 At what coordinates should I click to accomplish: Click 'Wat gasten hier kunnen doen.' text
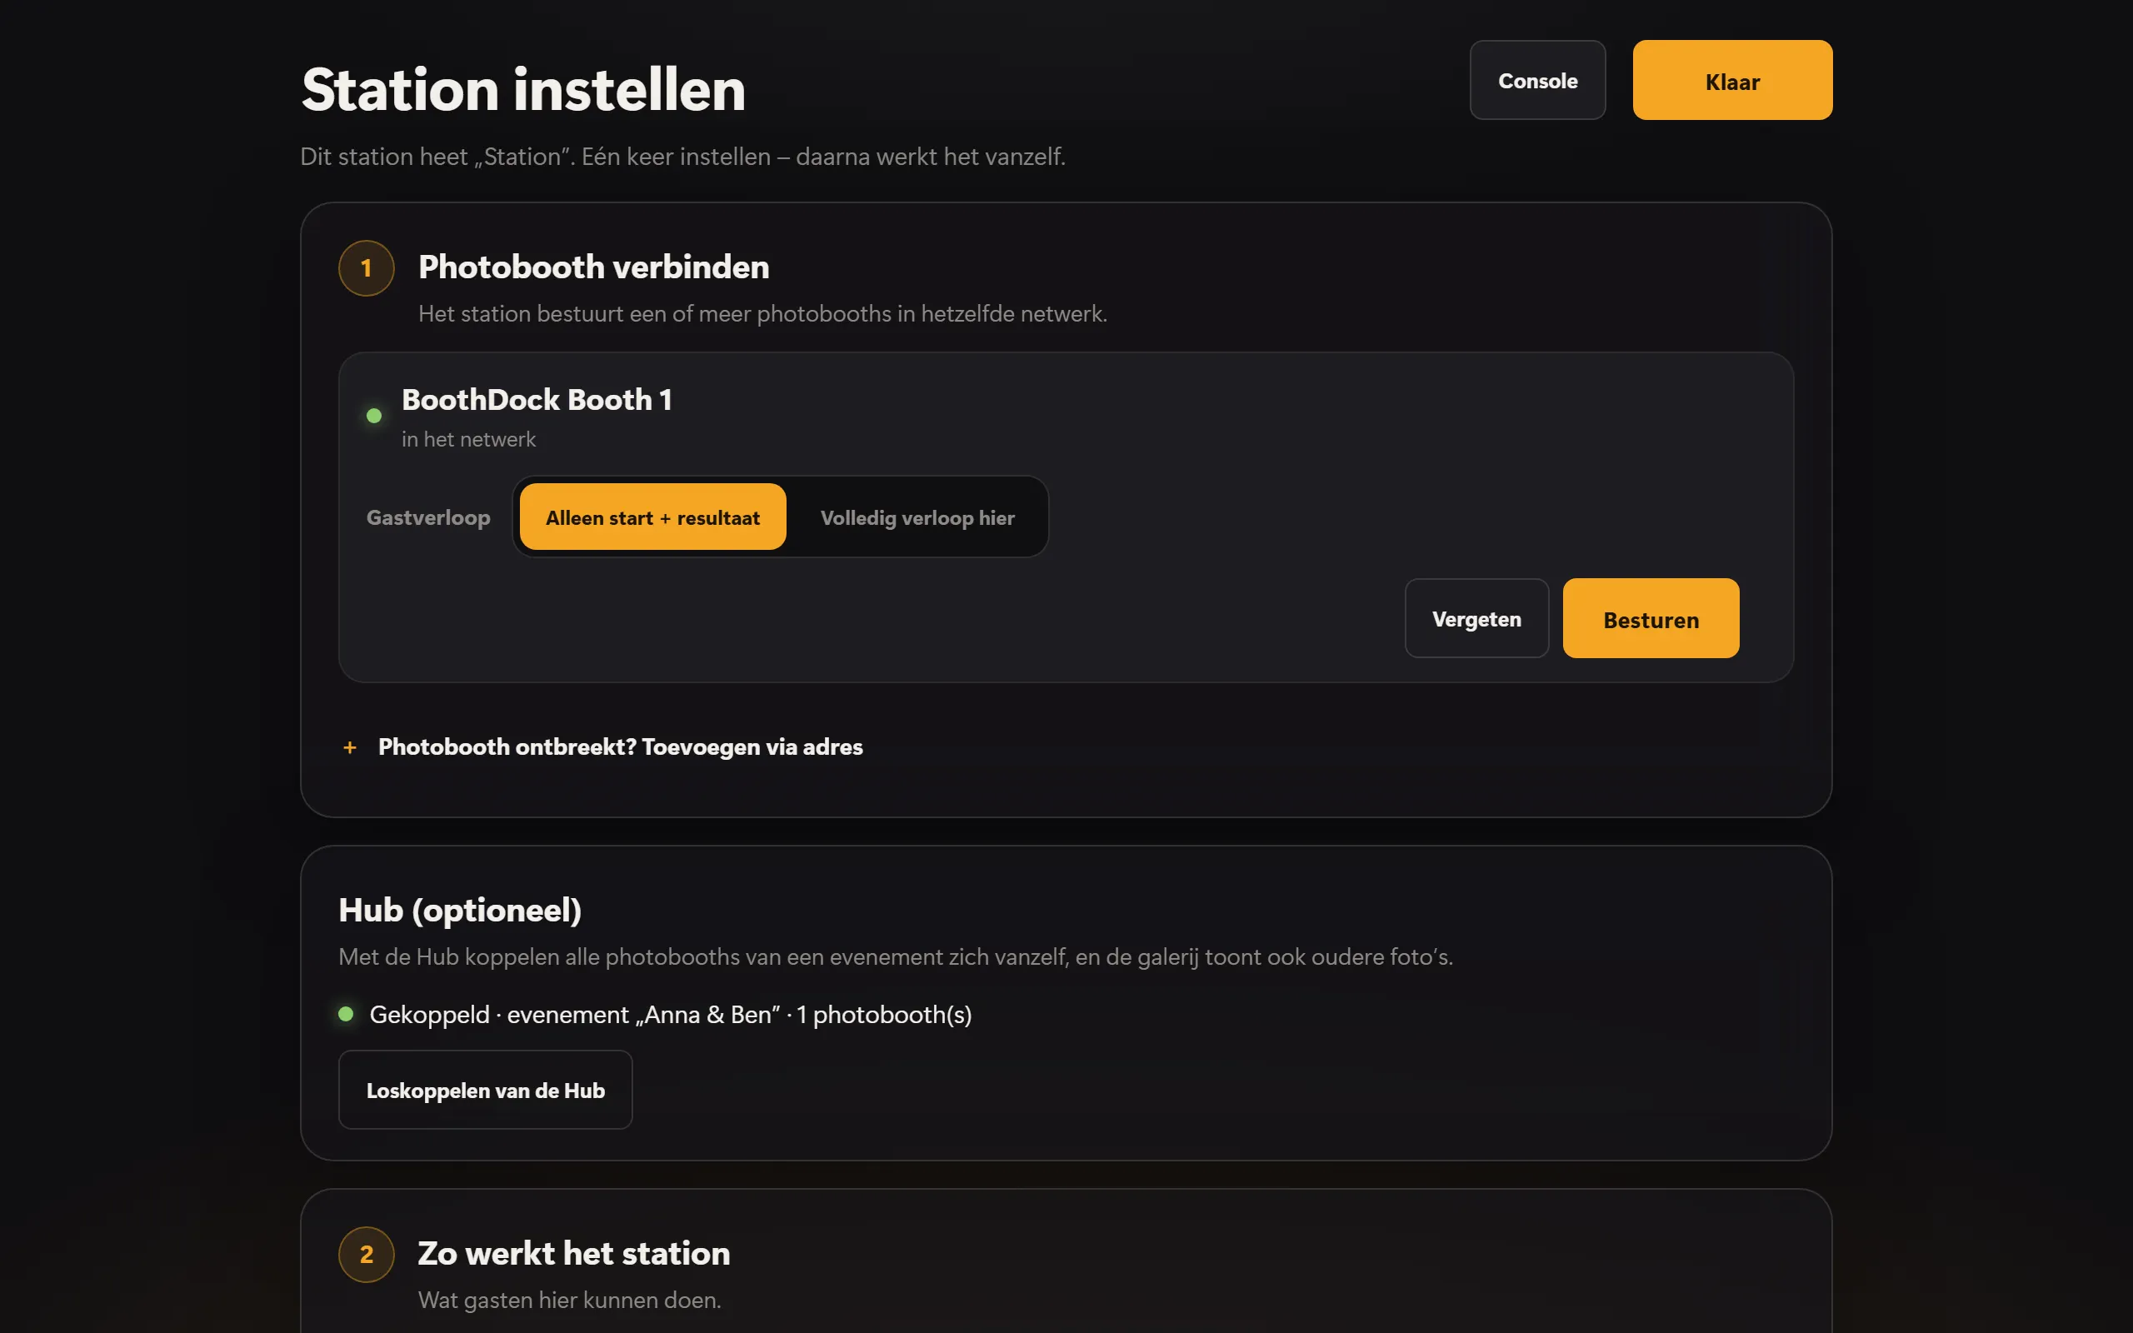pos(569,1301)
